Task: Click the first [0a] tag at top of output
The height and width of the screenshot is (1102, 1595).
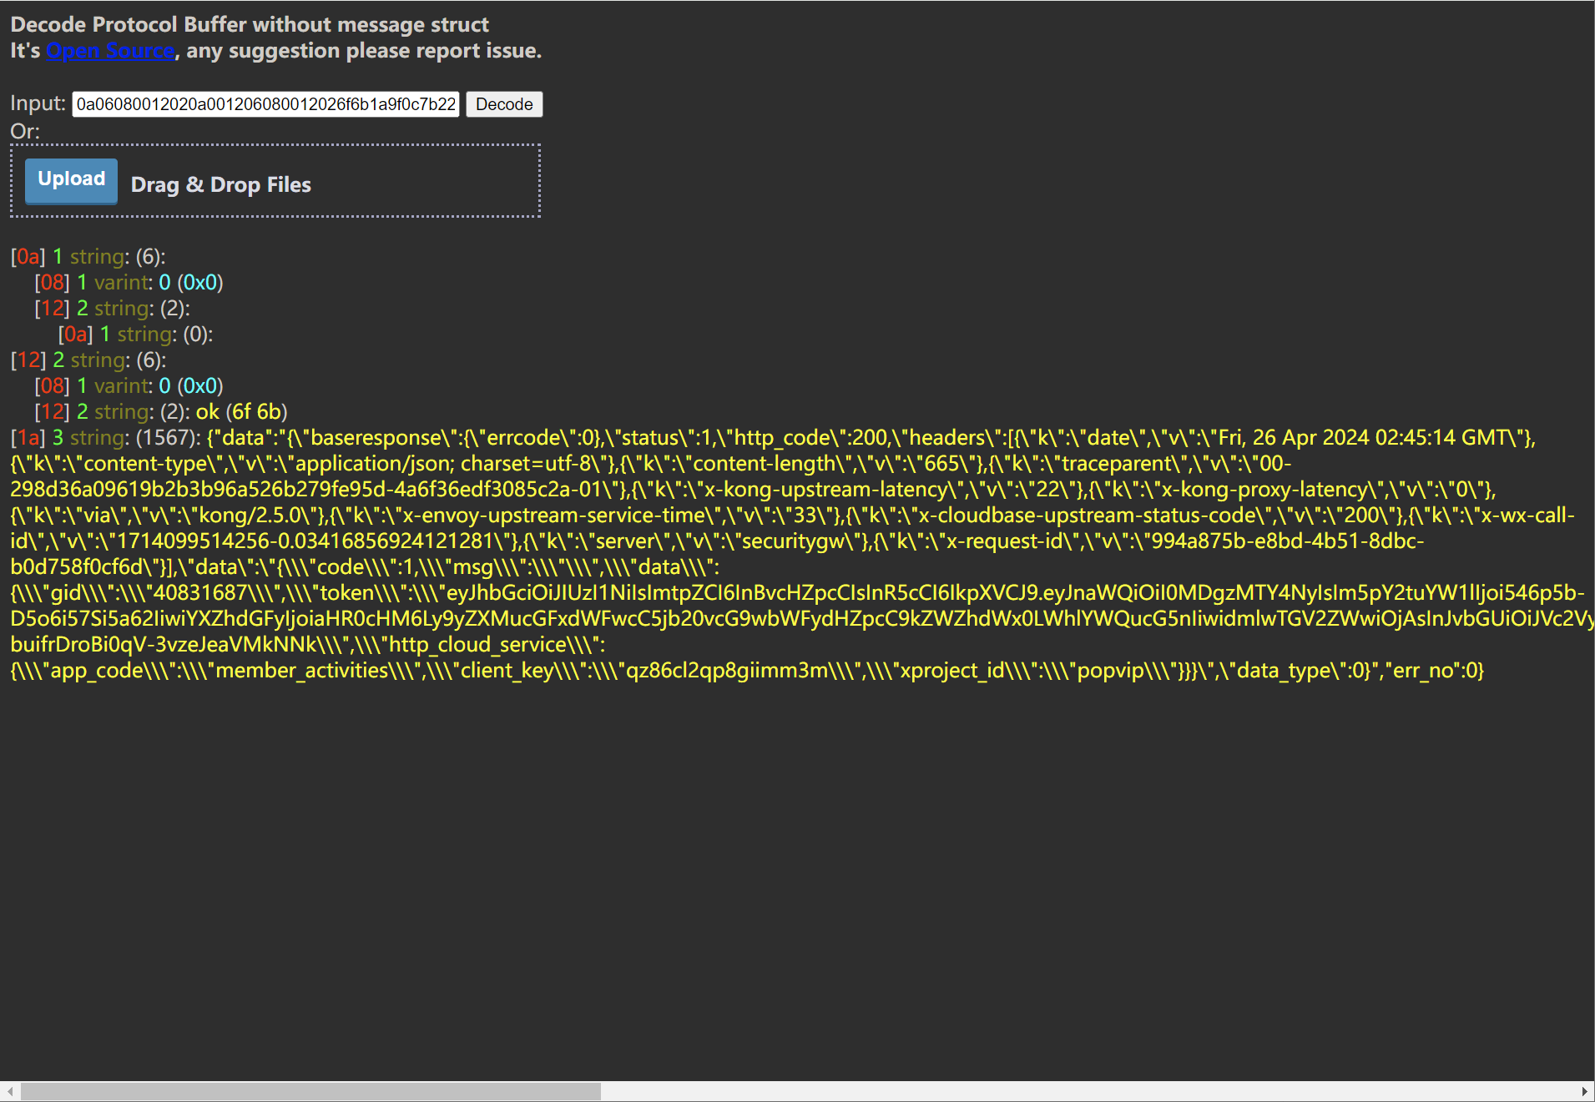Action: (28, 257)
